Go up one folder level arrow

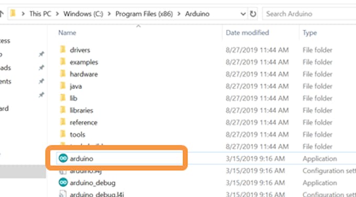(x=2, y=14)
